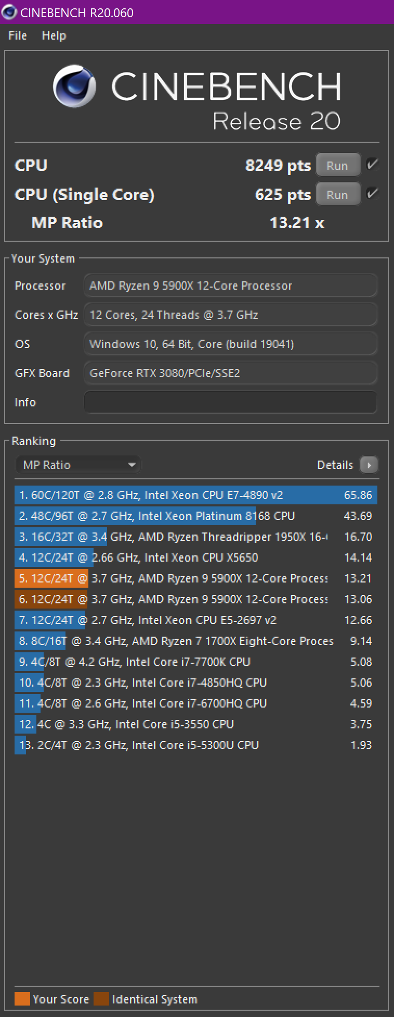Click the empty Info input field
Screen dimensions: 394x1017
(x=230, y=402)
